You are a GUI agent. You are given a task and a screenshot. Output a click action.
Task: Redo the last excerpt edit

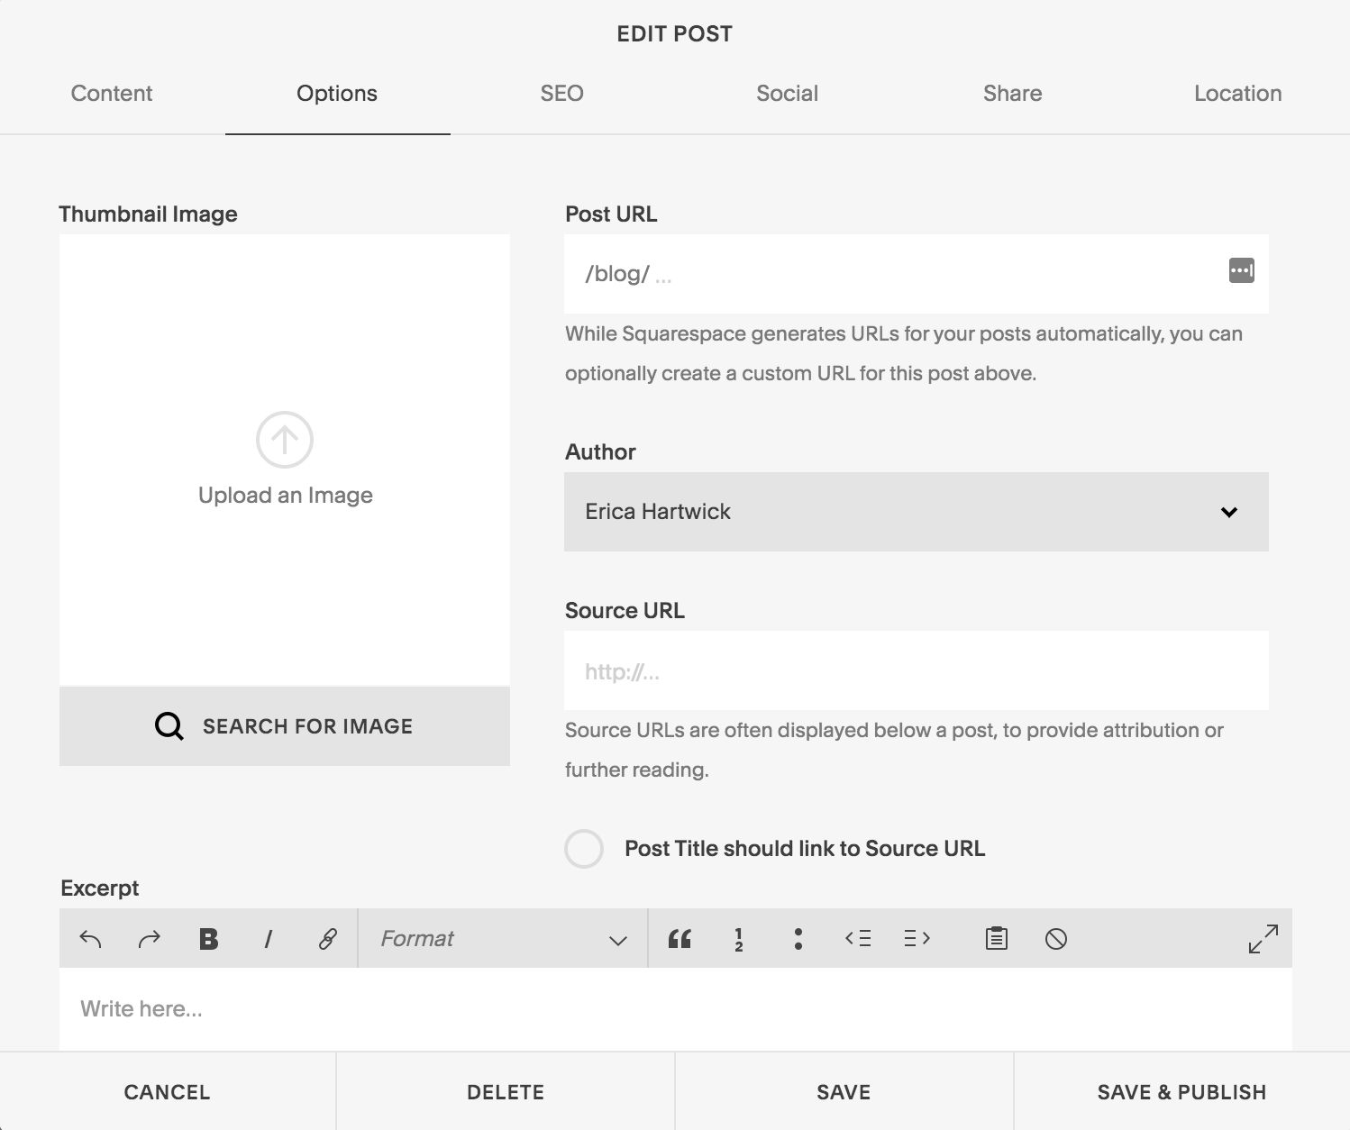pos(148,938)
